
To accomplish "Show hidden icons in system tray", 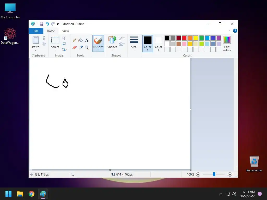I will tap(221, 194).
